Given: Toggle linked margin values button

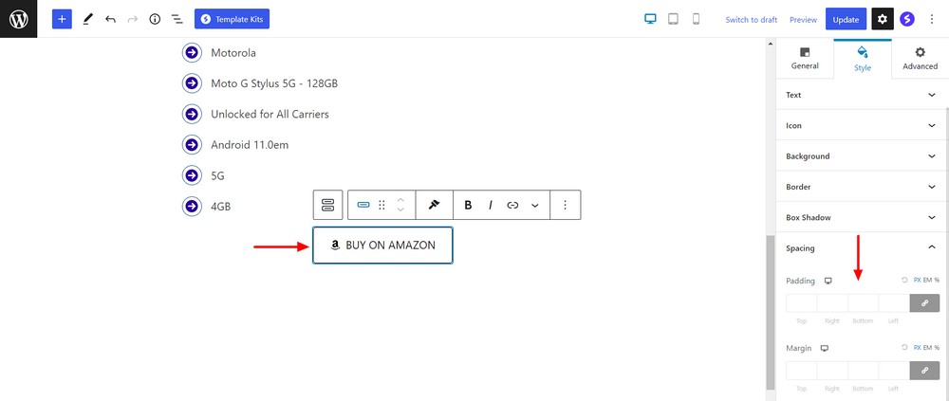Looking at the screenshot, I should point(924,371).
